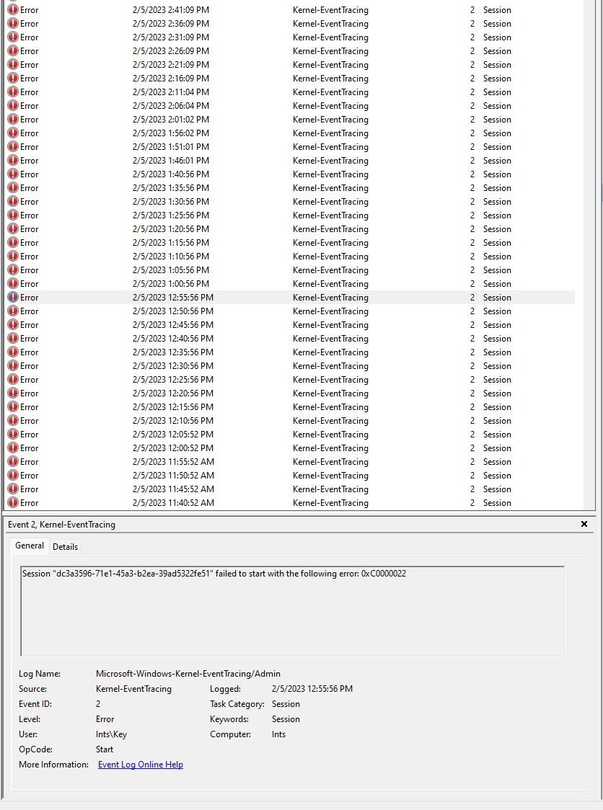
Task: Click inside the session error description box
Action: 293,612
